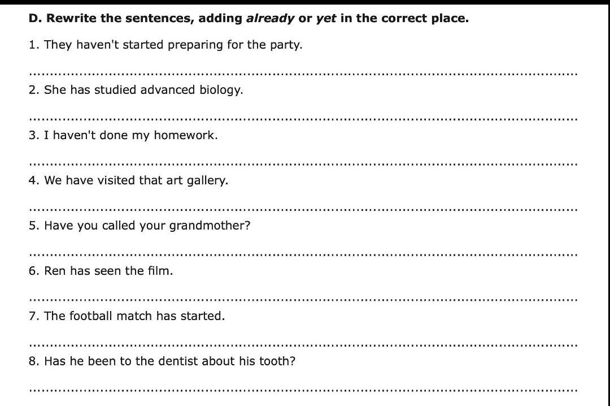
Task: Click the italic word "yet" in the heading
Action: pos(326,18)
